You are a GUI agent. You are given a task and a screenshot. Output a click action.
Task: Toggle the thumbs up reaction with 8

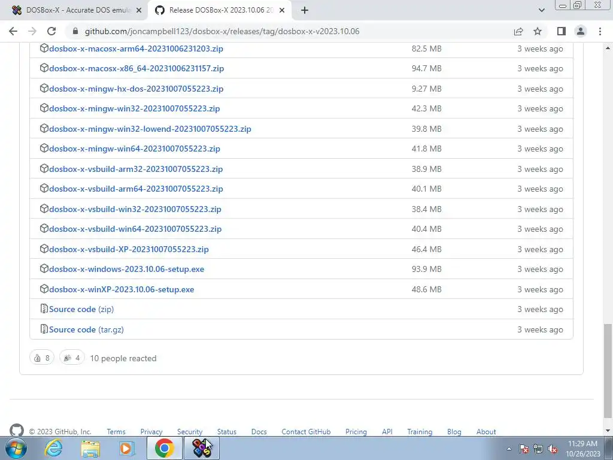[x=42, y=358]
